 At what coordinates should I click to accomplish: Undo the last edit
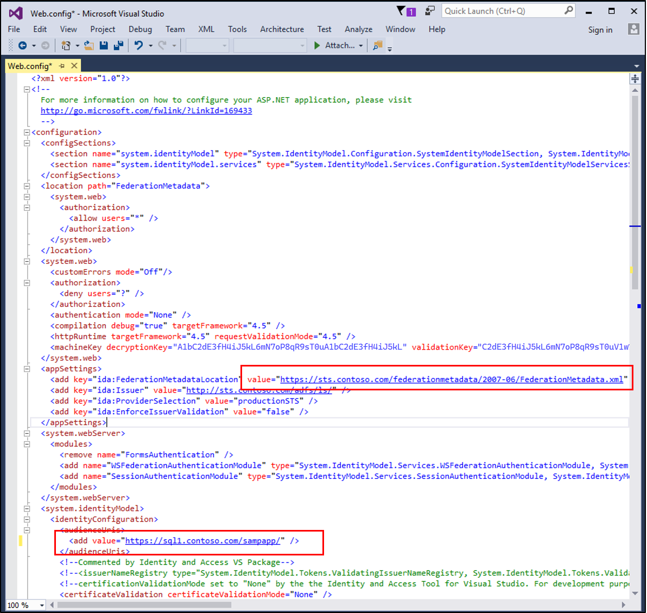(x=138, y=46)
